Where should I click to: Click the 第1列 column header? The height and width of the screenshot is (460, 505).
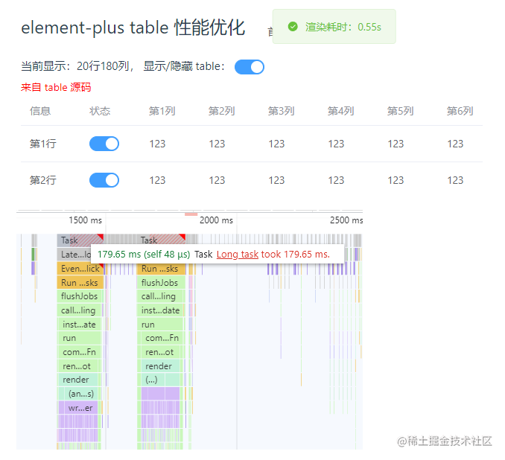coord(162,111)
